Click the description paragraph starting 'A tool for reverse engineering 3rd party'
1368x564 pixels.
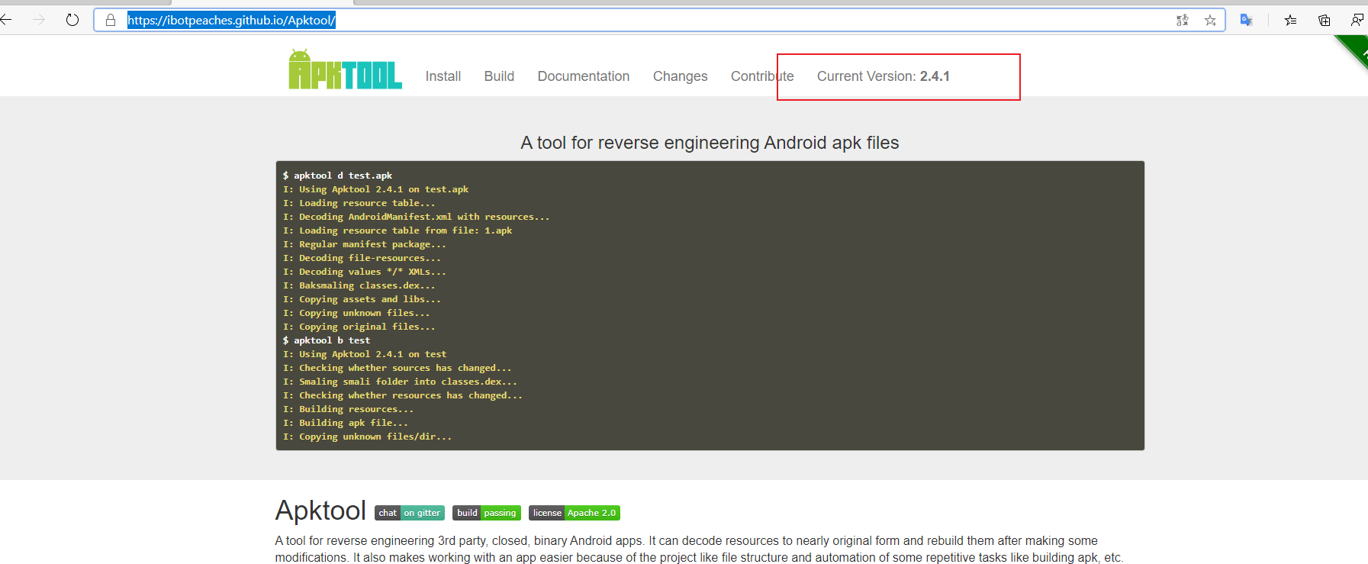[x=699, y=549]
